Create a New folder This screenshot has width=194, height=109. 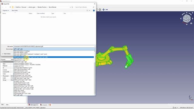[15, 11]
